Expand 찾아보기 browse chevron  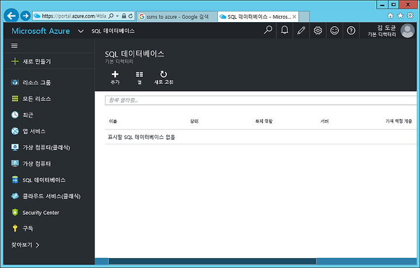(37, 245)
